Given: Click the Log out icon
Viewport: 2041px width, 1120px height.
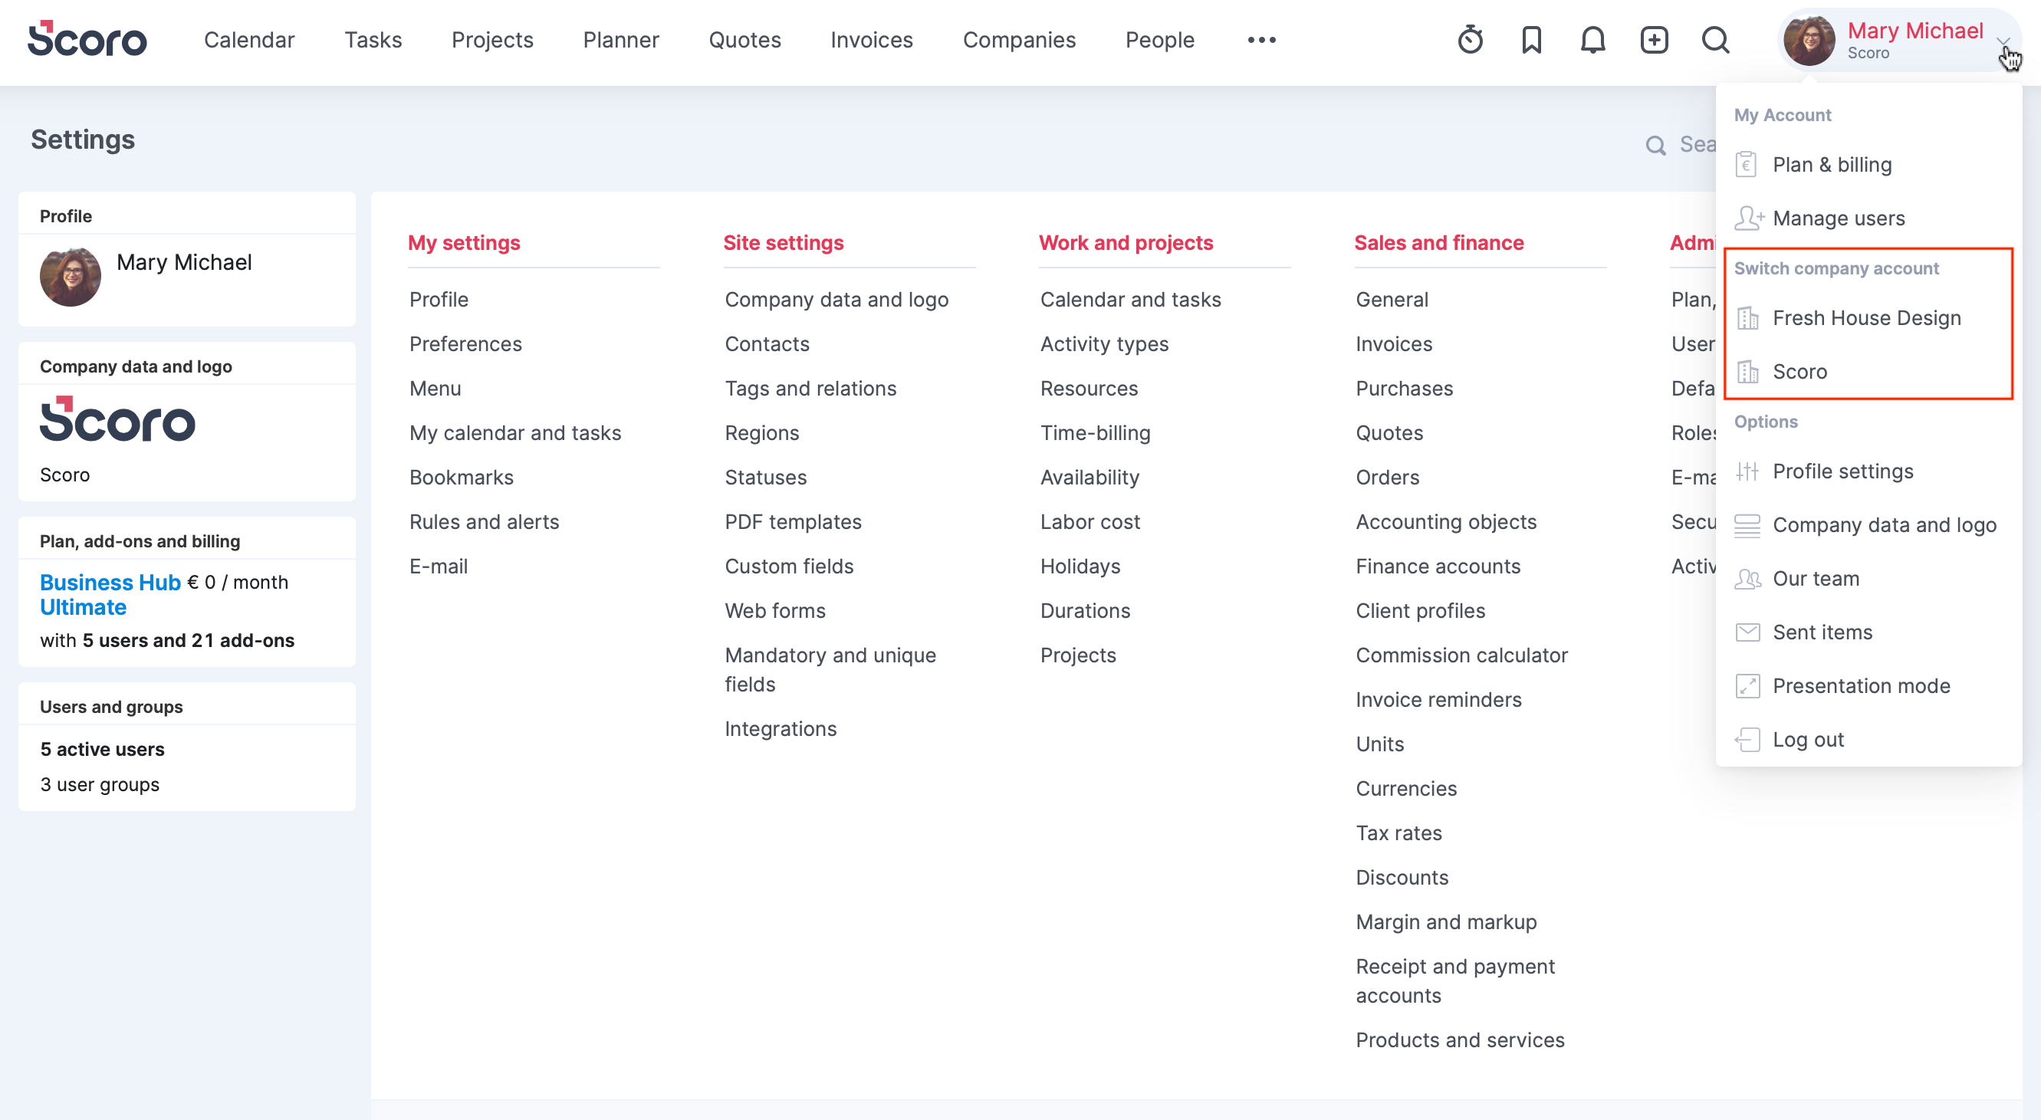Looking at the screenshot, I should (1747, 740).
